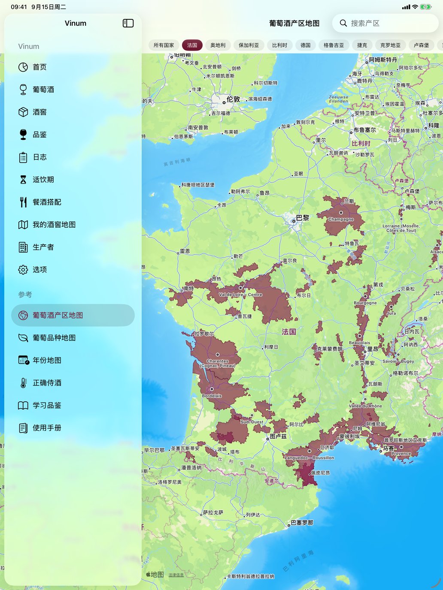The width and height of the screenshot is (443, 590).
Task: Open the fork and knife 餐酒搭配 icon
Action: pyautogui.click(x=23, y=202)
